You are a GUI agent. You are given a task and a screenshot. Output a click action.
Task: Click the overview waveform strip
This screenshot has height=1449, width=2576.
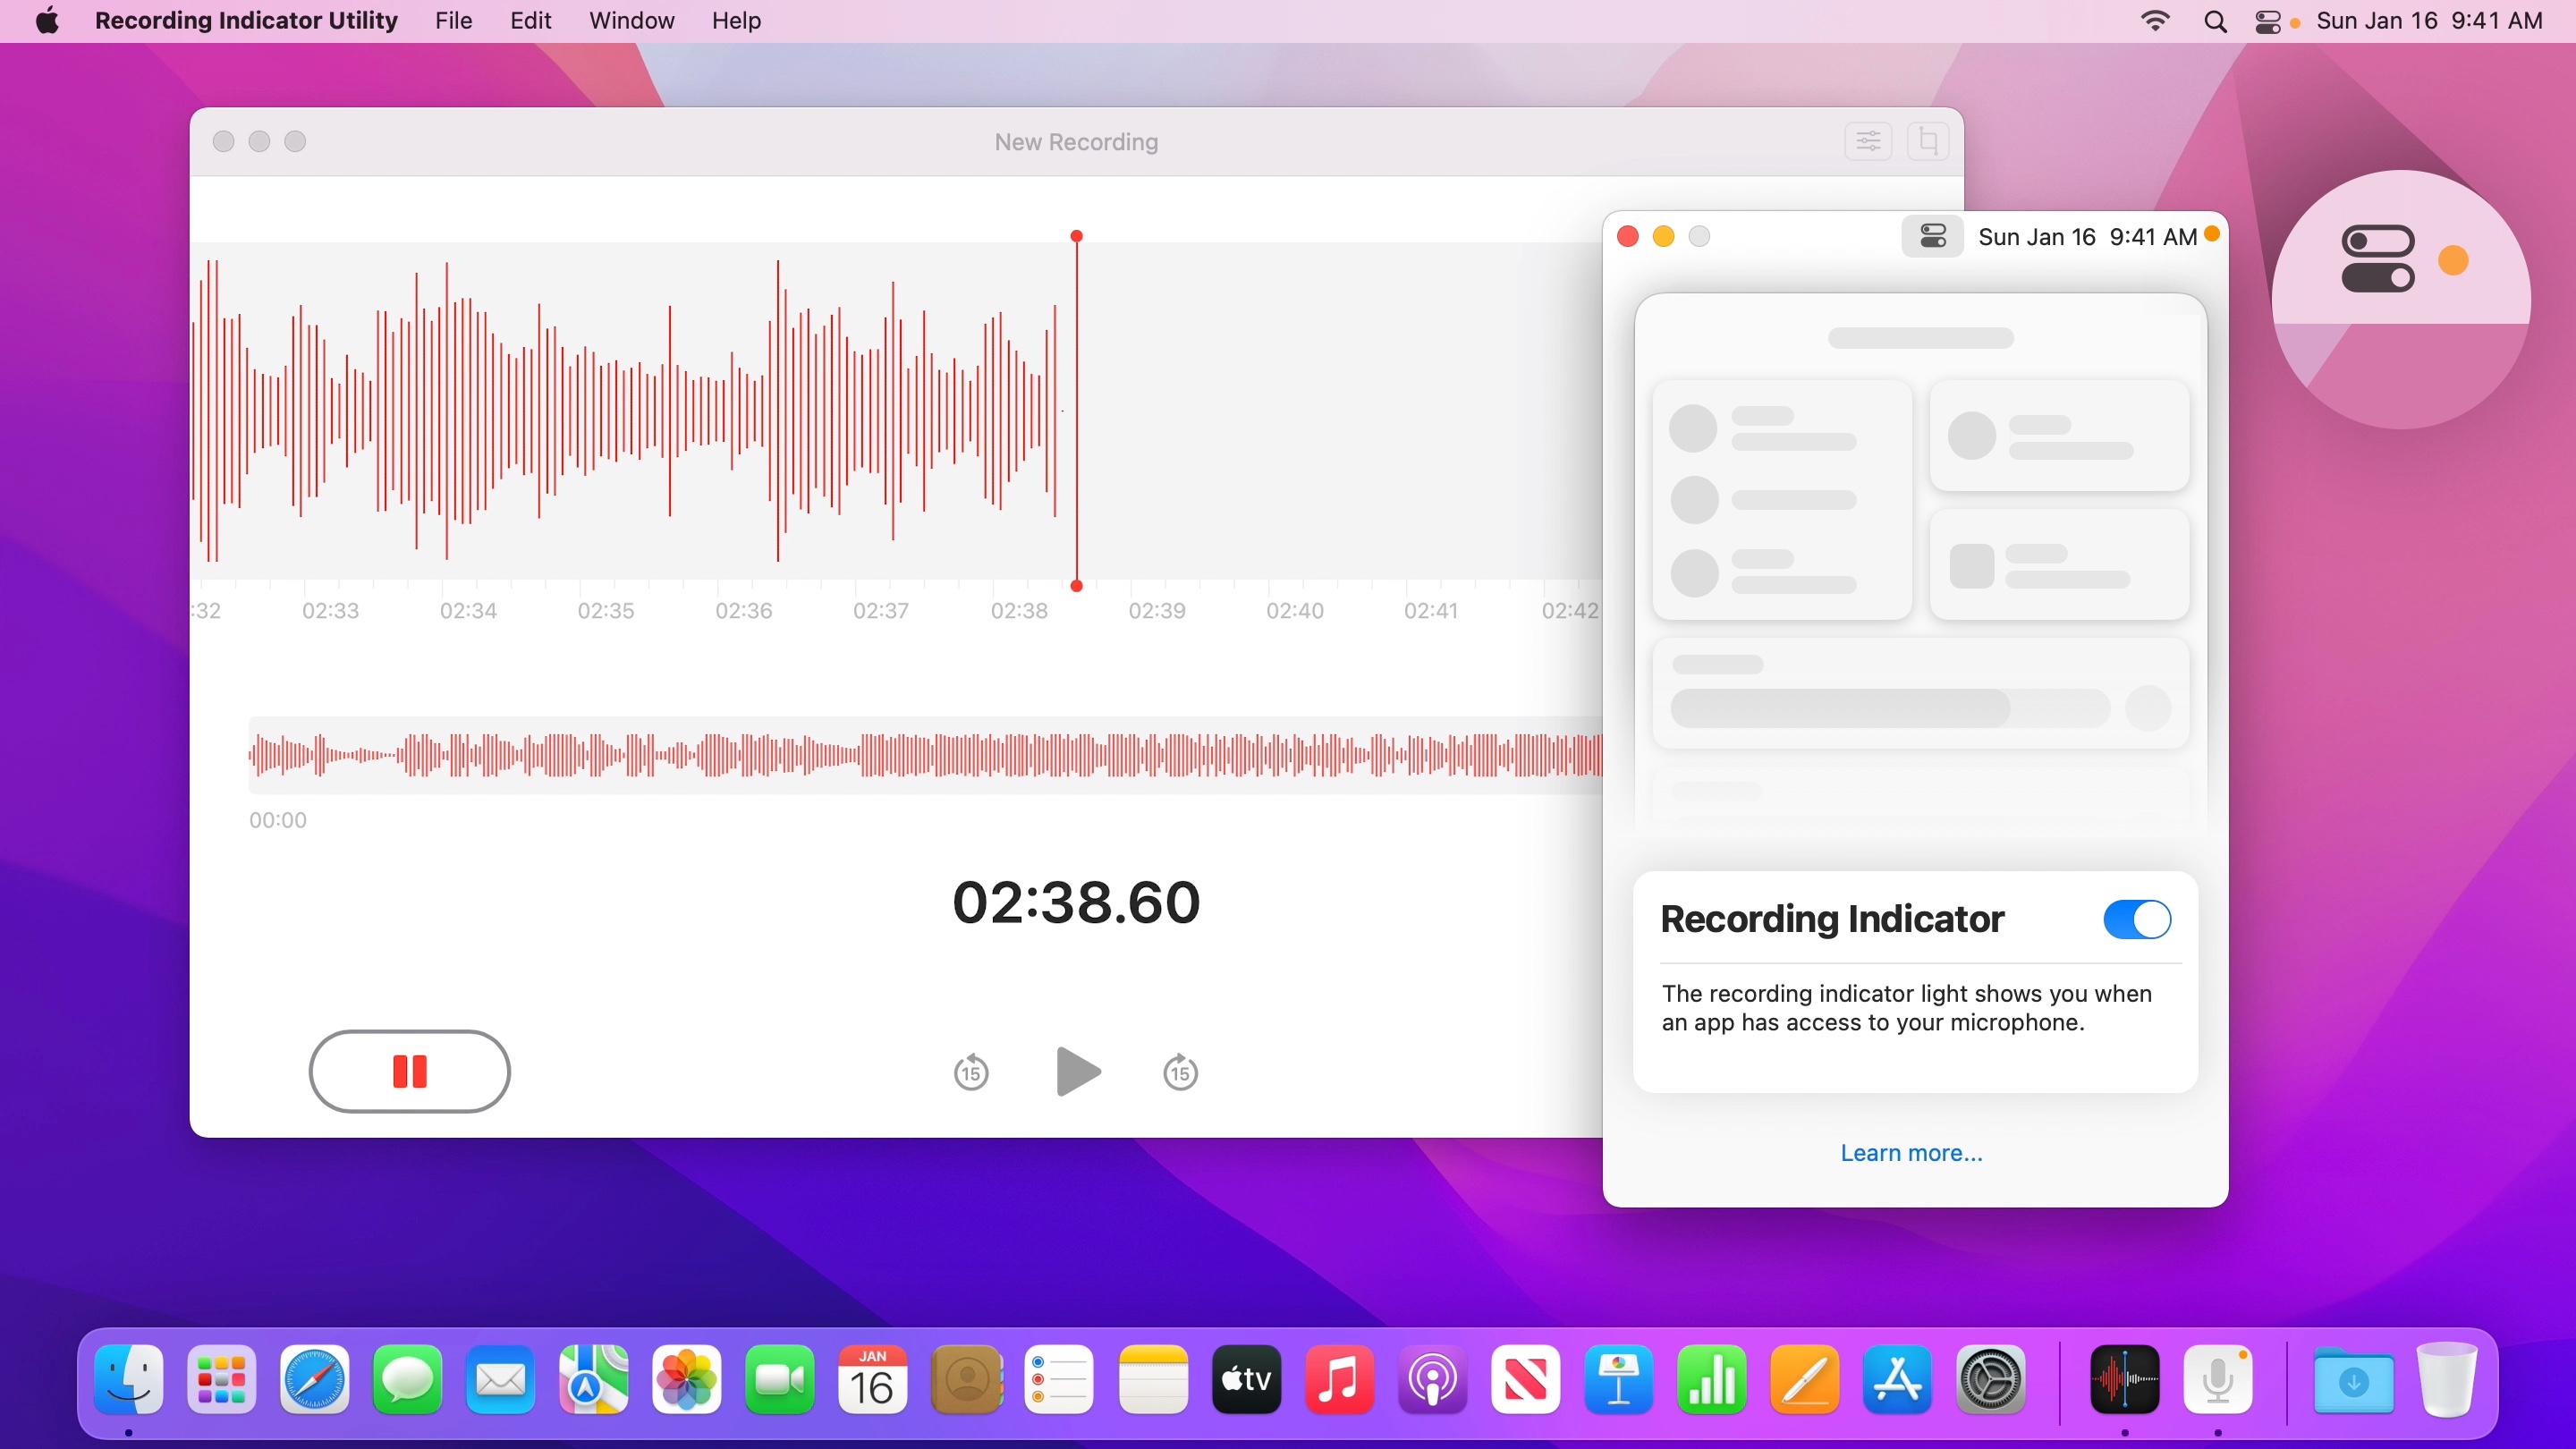pyautogui.click(x=925, y=755)
